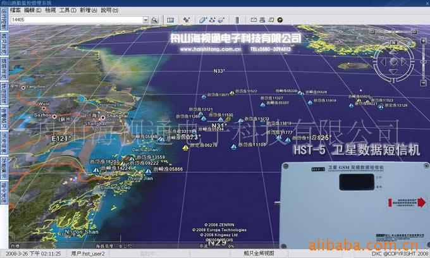Select the ship marker 浙嵊渔14224

pos(96,170)
